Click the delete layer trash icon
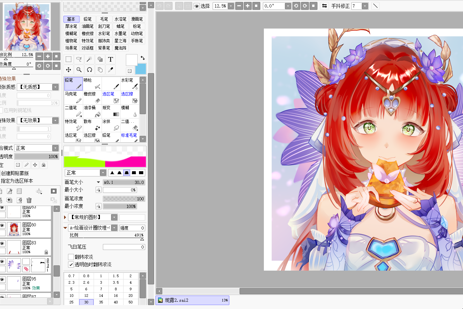Screen dimensions: 463x309 coord(29,200)
